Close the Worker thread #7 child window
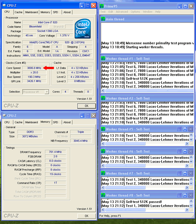The width and height of the screenshot is (196, 224). (x=190, y=173)
